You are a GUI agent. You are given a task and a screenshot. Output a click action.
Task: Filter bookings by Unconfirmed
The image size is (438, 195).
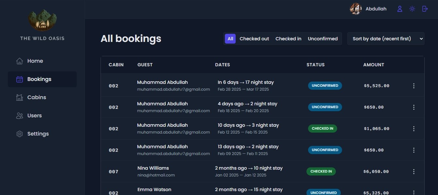322,39
